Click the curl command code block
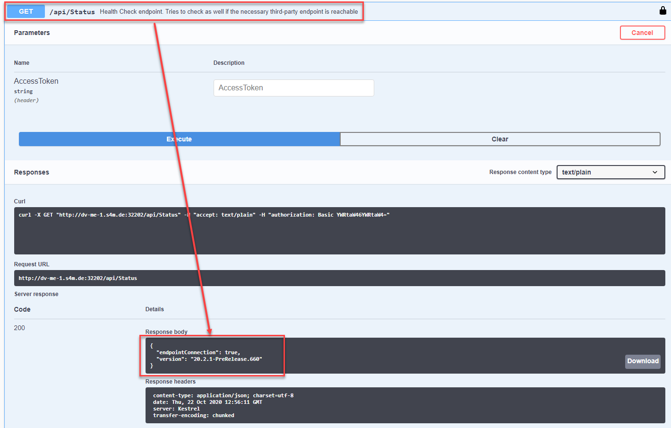The image size is (671, 428). click(339, 230)
